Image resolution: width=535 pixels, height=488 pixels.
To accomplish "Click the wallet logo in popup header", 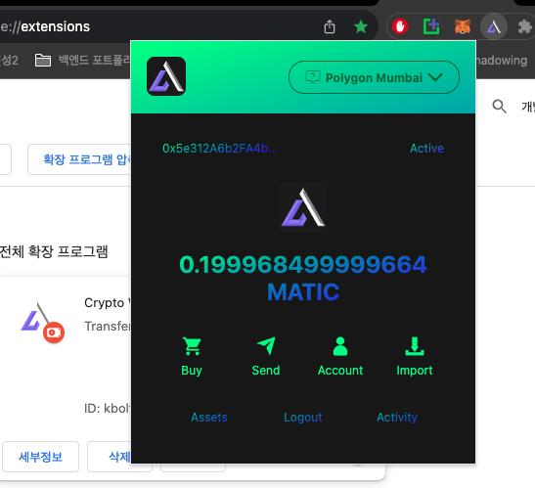I will tap(166, 76).
